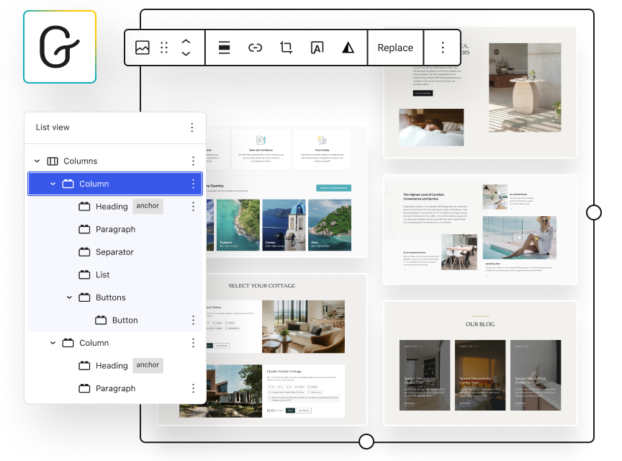Collapse the Columns tree item
This screenshot has width=622, height=461.
click(37, 161)
